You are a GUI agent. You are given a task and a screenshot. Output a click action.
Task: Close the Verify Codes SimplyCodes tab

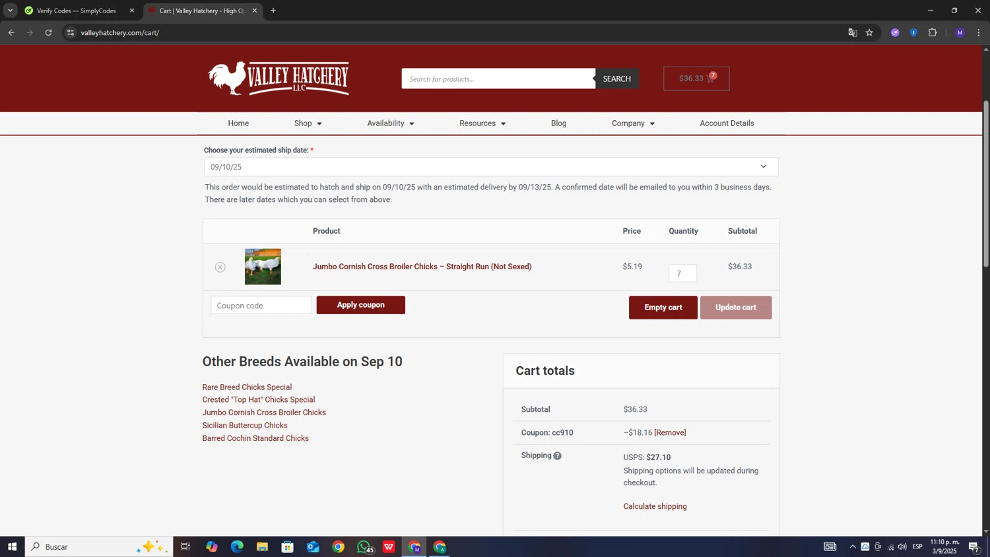pos(132,11)
